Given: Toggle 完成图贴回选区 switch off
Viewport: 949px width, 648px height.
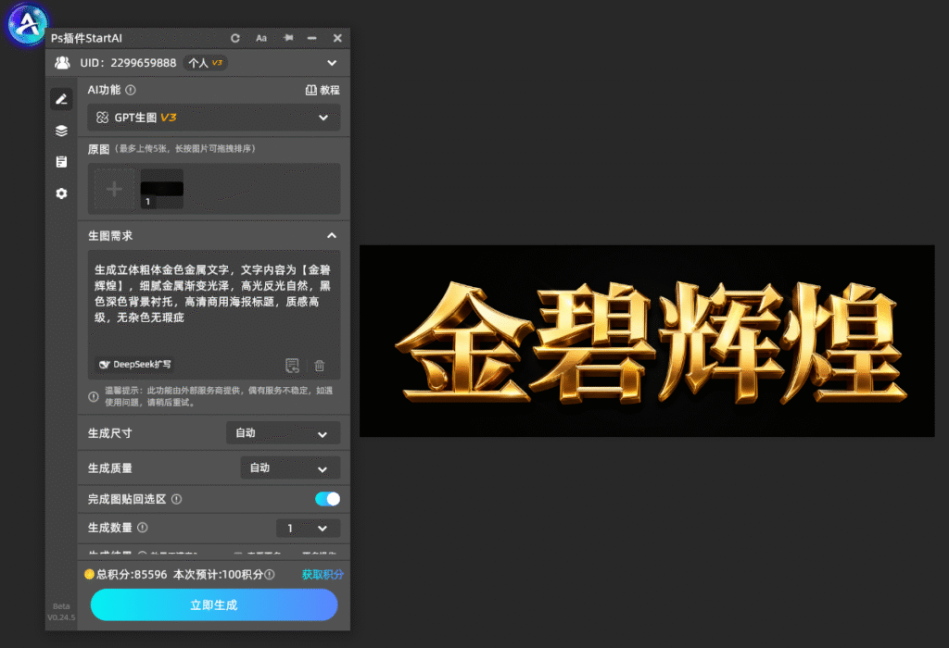Looking at the screenshot, I should (x=327, y=499).
